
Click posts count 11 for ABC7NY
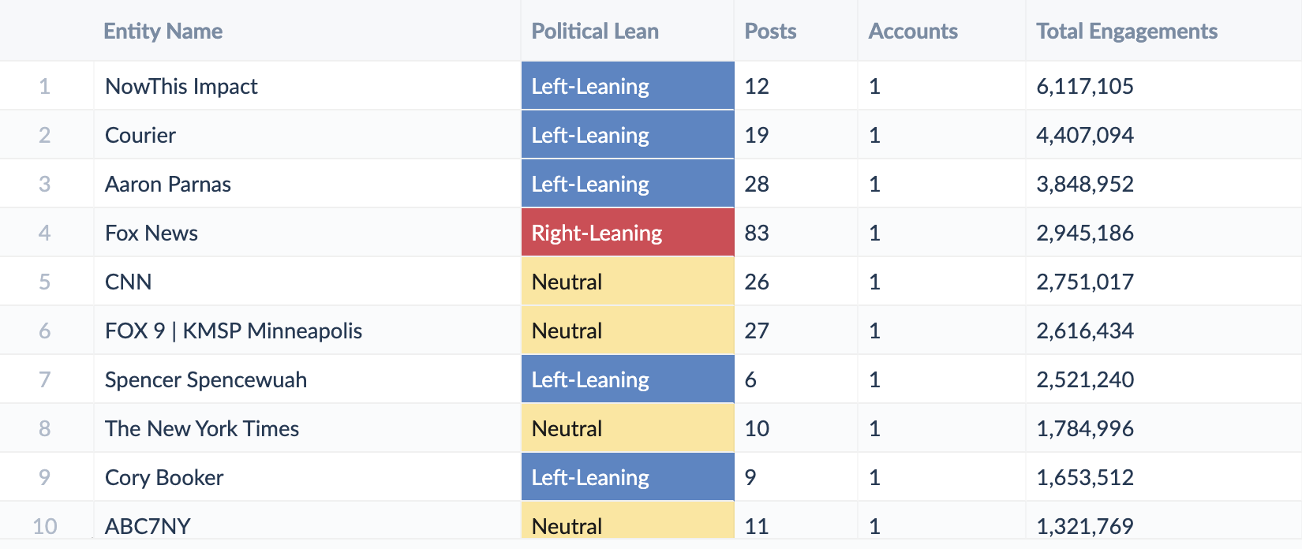[757, 526]
